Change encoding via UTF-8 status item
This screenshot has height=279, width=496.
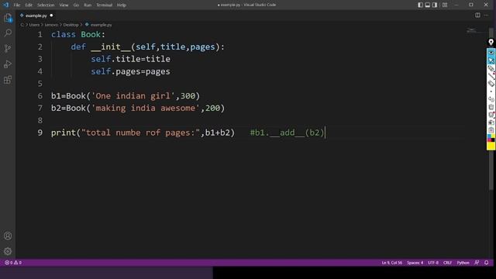click(433, 263)
